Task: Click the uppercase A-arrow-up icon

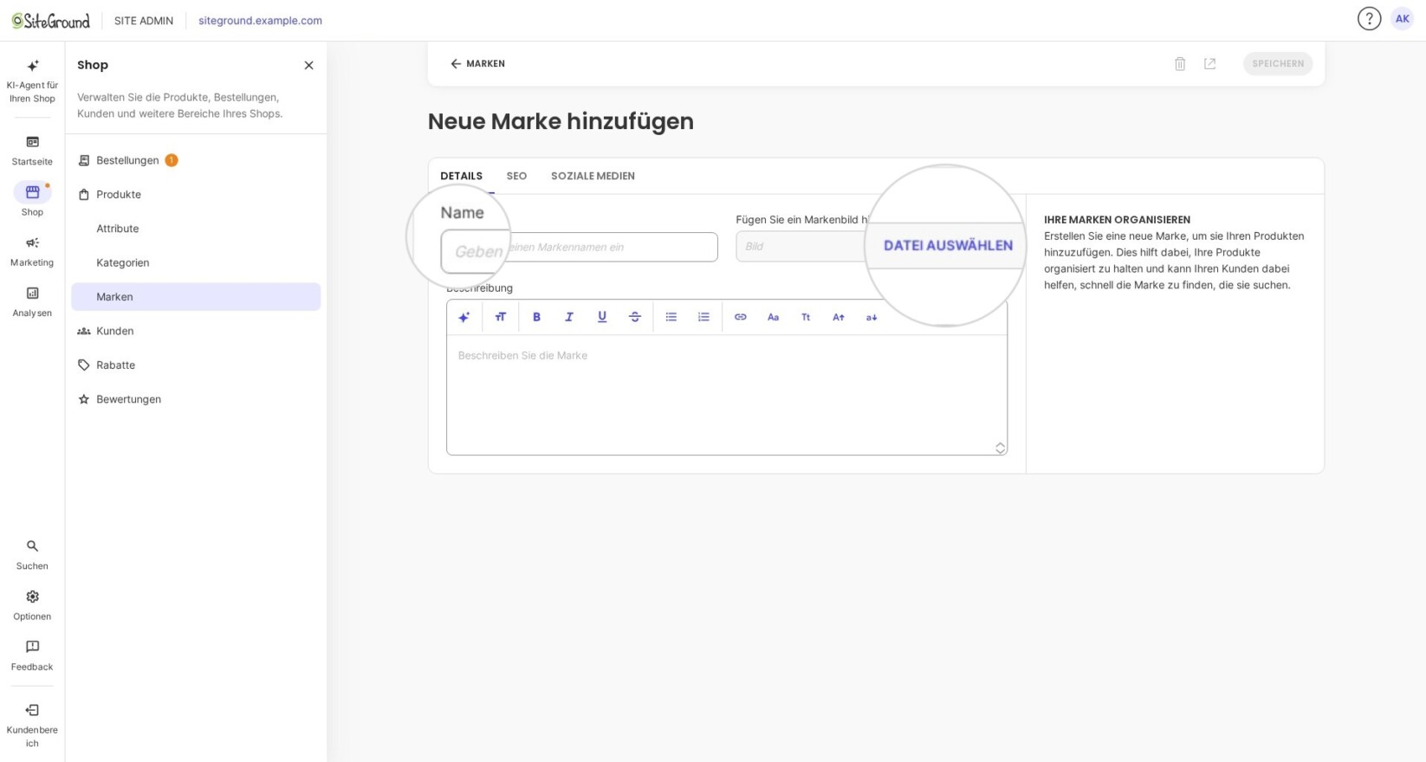Action: (839, 317)
